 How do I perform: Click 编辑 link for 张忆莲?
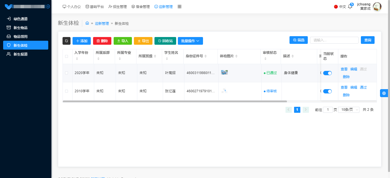click(x=354, y=87)
